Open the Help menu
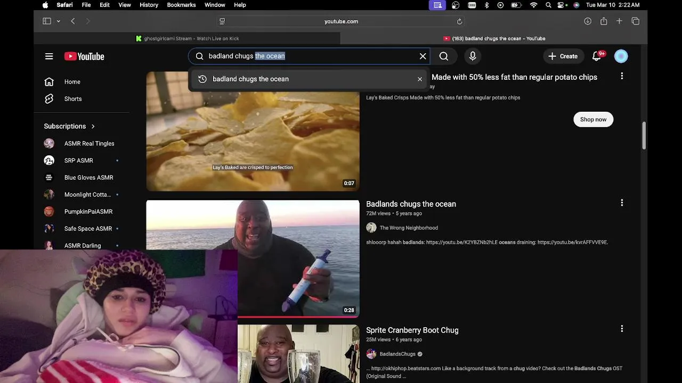682x383 pixels. pyautogui.click(x=240, y=5)
